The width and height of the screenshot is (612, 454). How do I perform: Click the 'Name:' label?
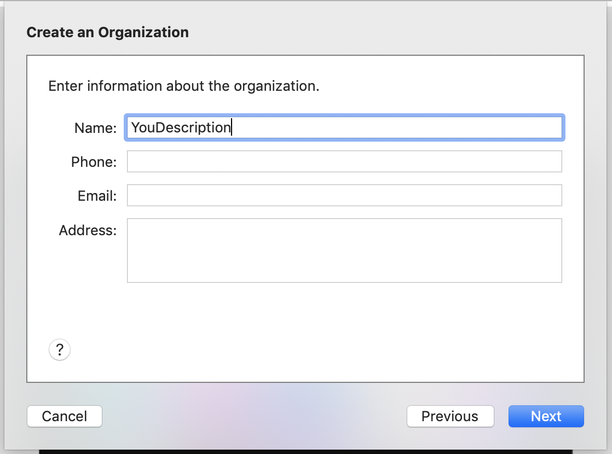(x=96, y=128)
